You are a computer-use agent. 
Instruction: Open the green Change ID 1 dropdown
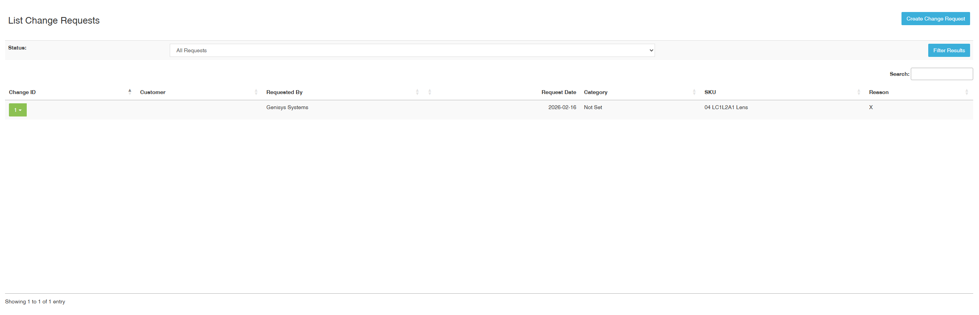click(18, 110)
